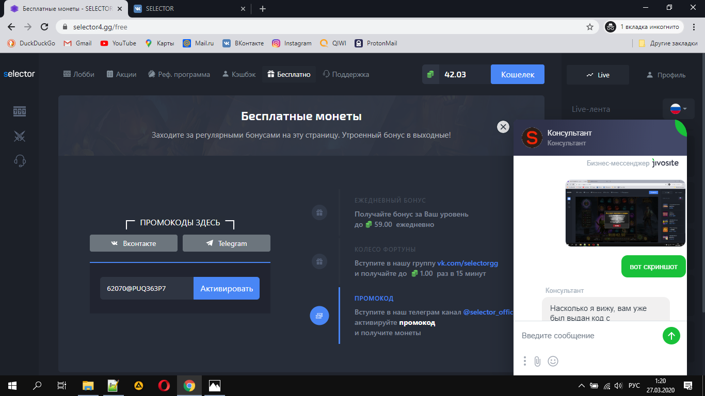Switch to the SELECTOR VK browser tab
The width and height of the screenshot is (705, 396).
coord(189,9)
